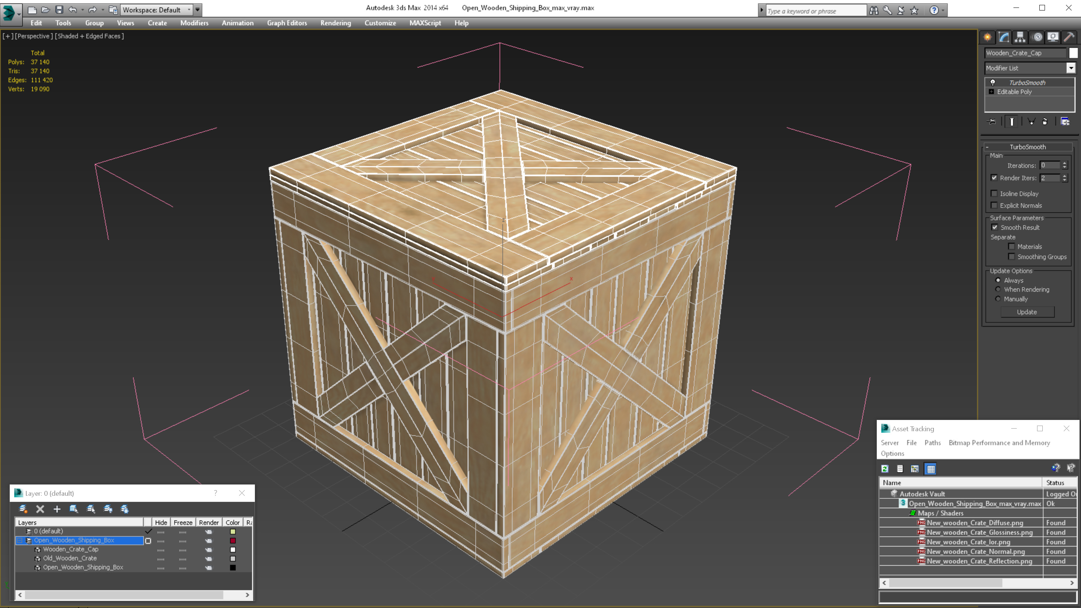
Task: Enable Isoline Display checkbox
Action: (x=994, y=193)
